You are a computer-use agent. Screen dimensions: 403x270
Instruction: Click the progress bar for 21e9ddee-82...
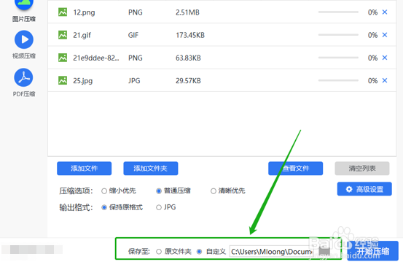[x=338, y=58]
